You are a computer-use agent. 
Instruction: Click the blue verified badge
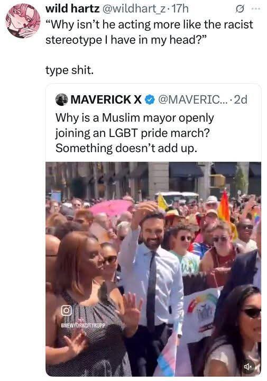click(x=150, y=99)
